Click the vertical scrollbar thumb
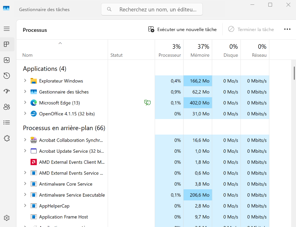 [294, 73]
